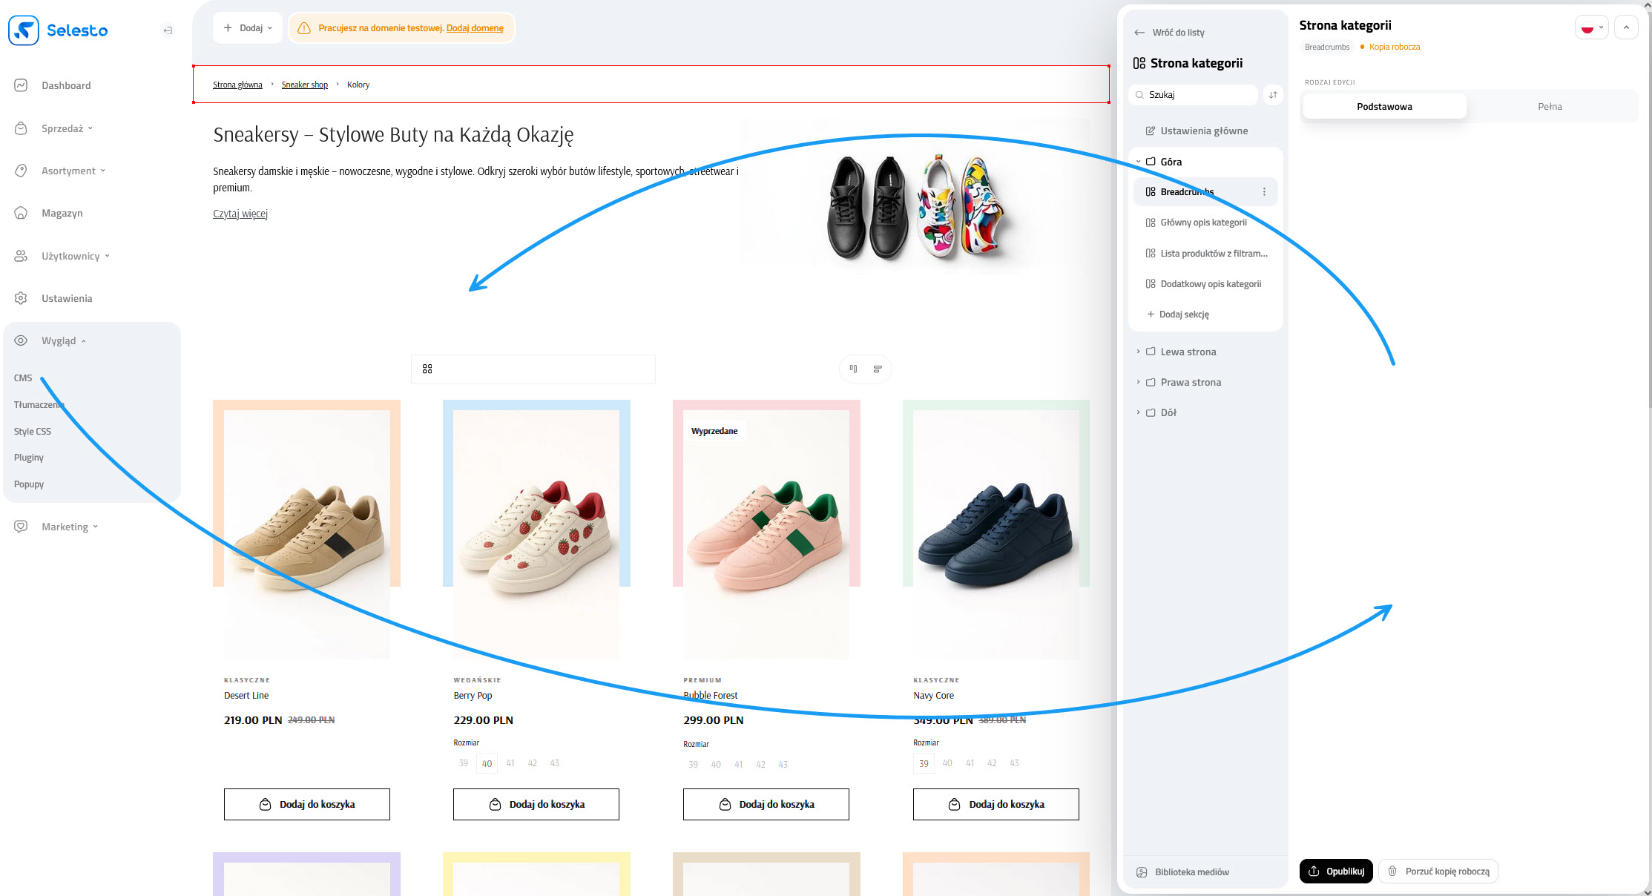
Task: Open the Polish flag language dropdown
Action: 1591,26
